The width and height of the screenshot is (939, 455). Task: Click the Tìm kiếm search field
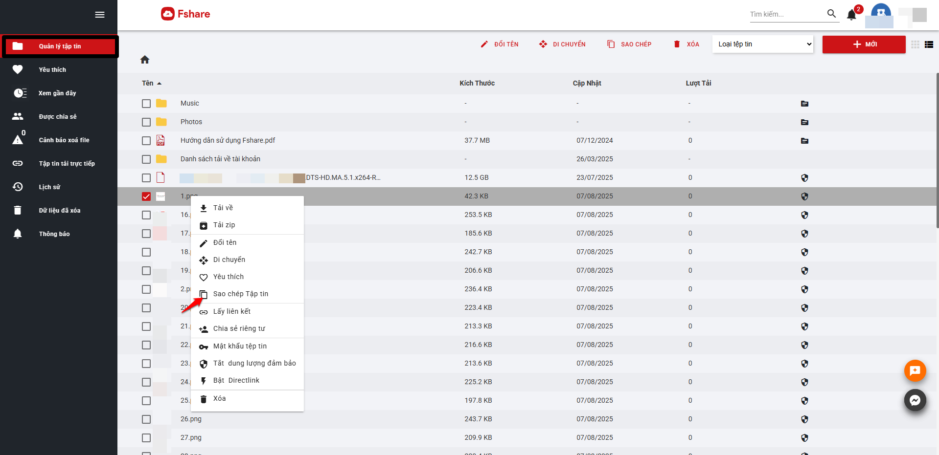(x=786, y=14)
